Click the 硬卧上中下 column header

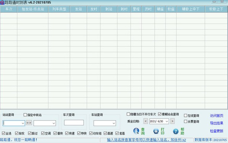[x=191, y=9]
